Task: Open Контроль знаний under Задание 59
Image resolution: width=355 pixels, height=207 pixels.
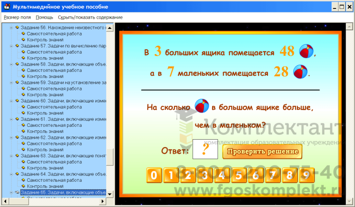Action: tap(45, 95)
